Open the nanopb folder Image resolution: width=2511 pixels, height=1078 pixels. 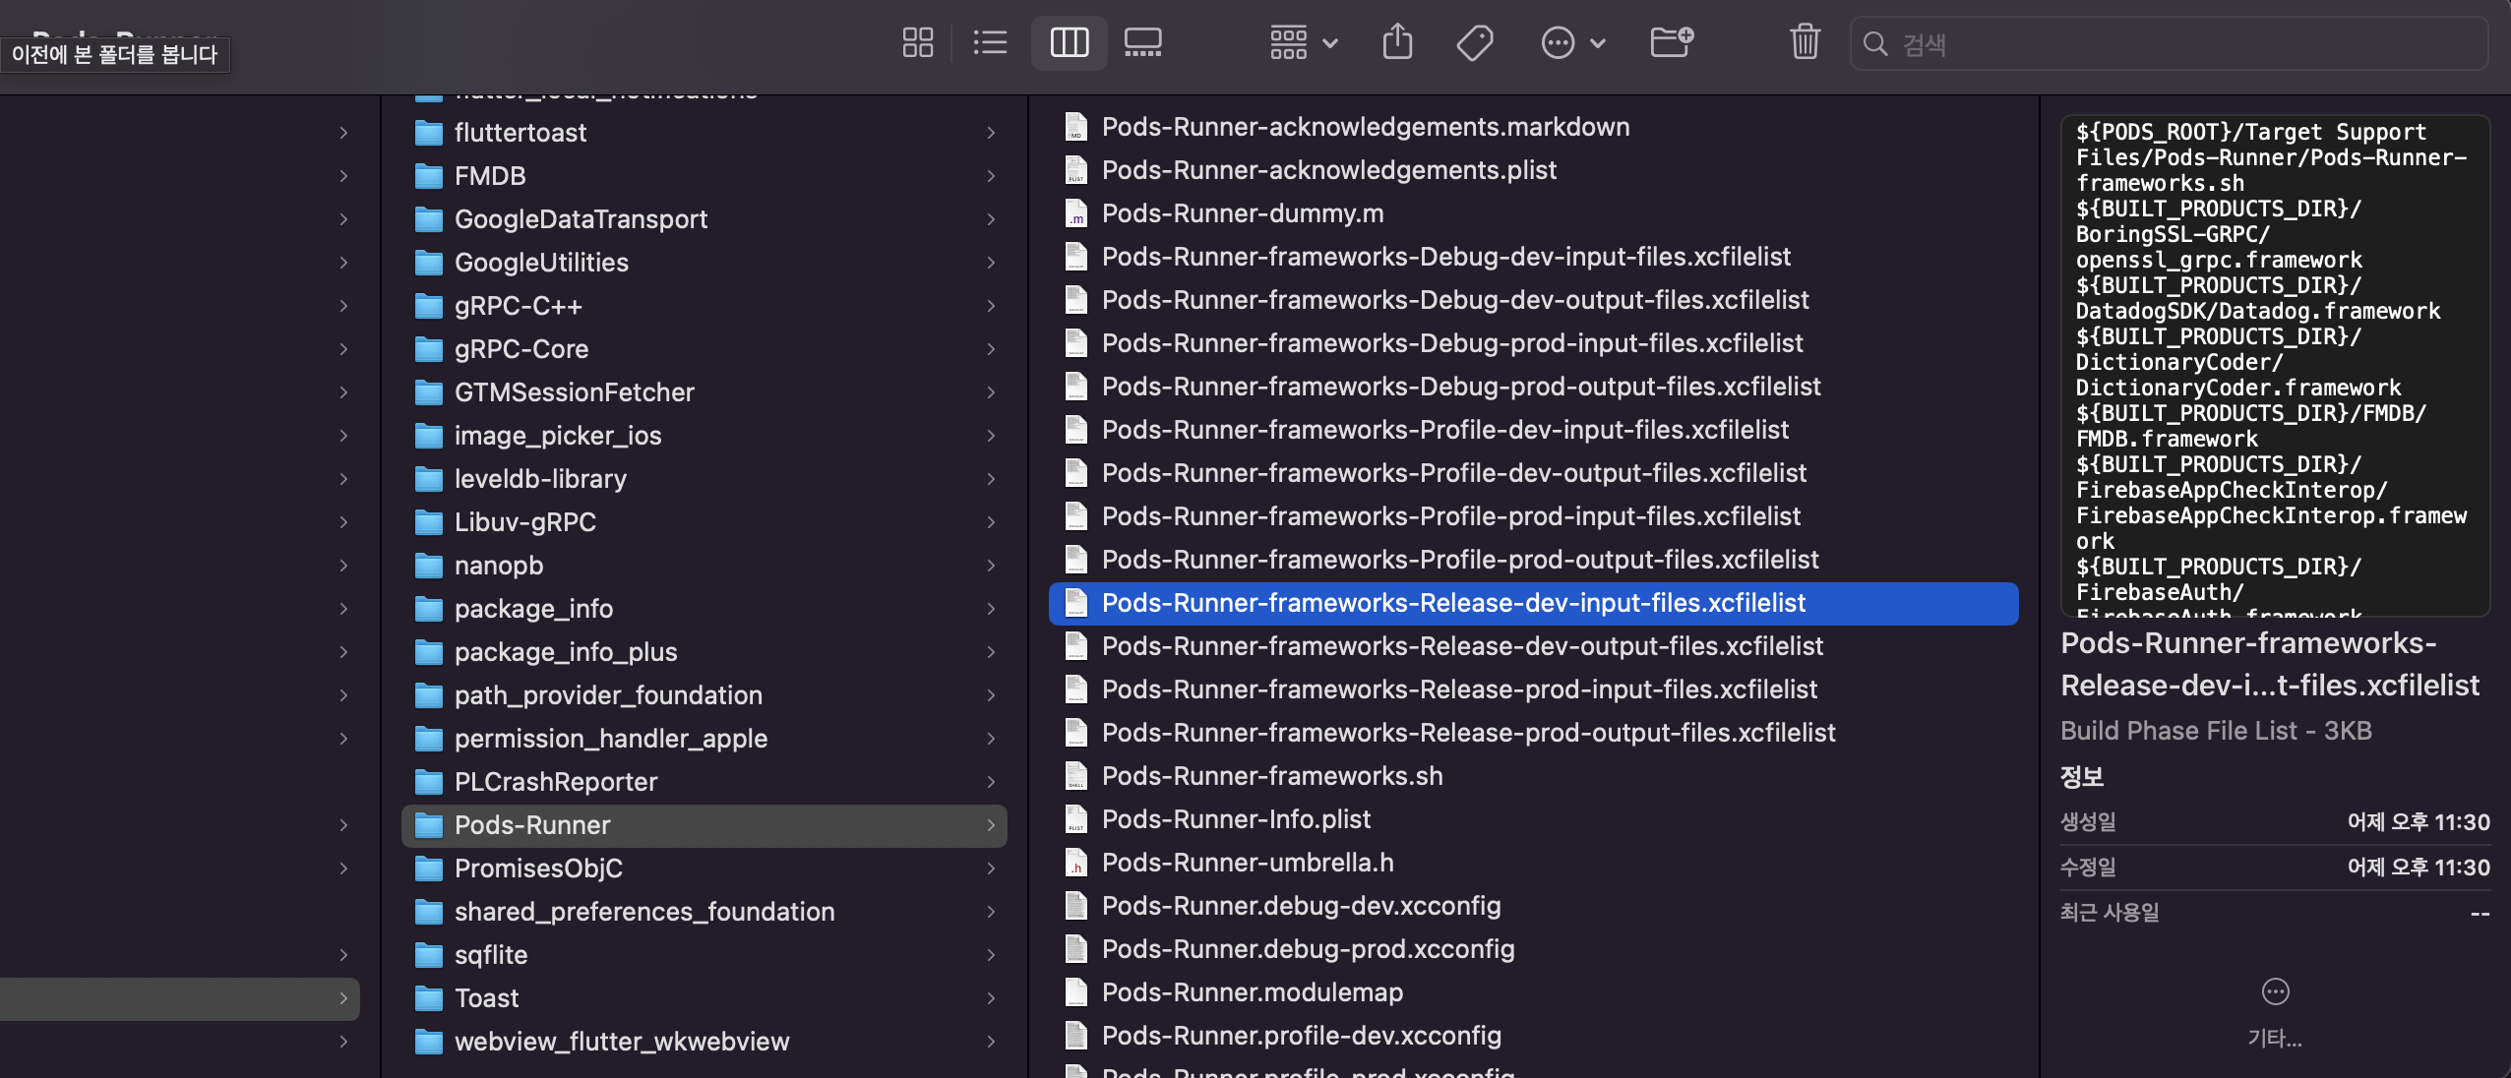[704, 566]
